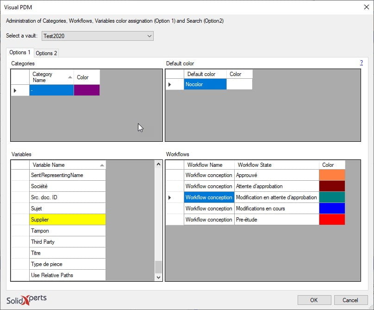The image size is (374, 310).
Task: Click the red Pre-étude color swatch
Action: click(x=332, y=220)
